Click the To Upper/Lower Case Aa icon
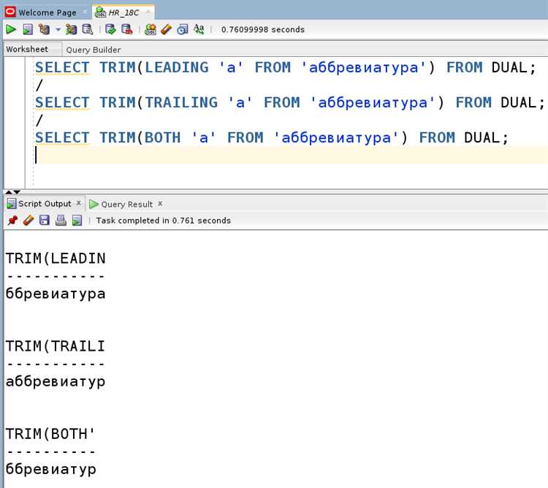This screenshot has width=548, height=488. (199, 29)
